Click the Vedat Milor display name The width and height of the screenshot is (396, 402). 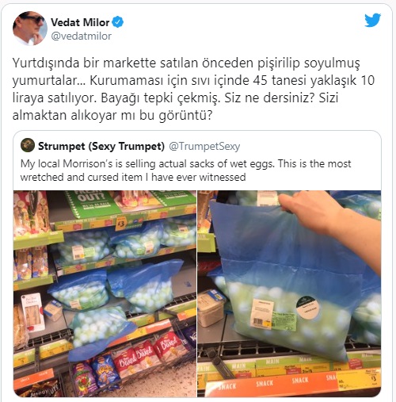[80, 22]
